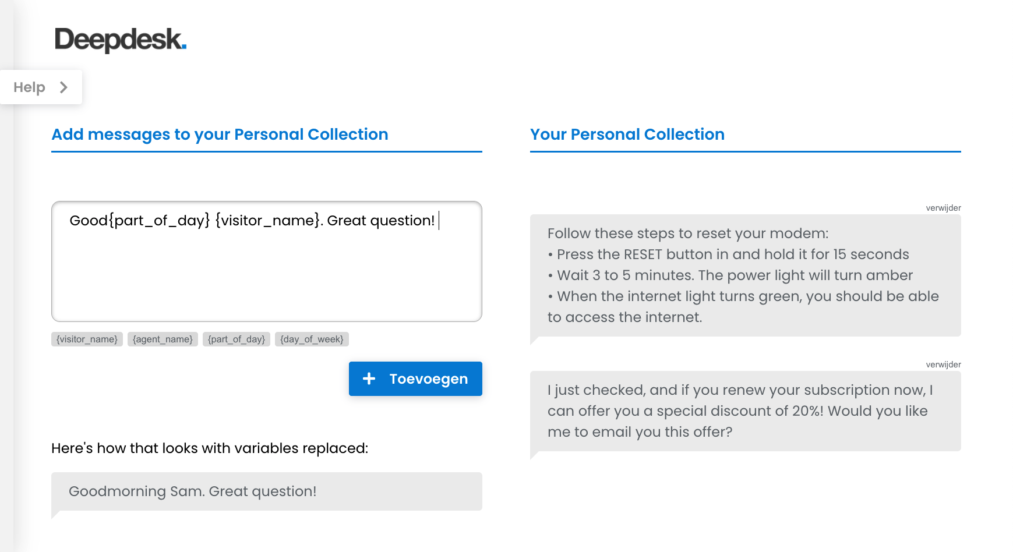Remove the modem reset message via verwijder
Screen dimensions: 1013x552
click(x=943, y=208)
